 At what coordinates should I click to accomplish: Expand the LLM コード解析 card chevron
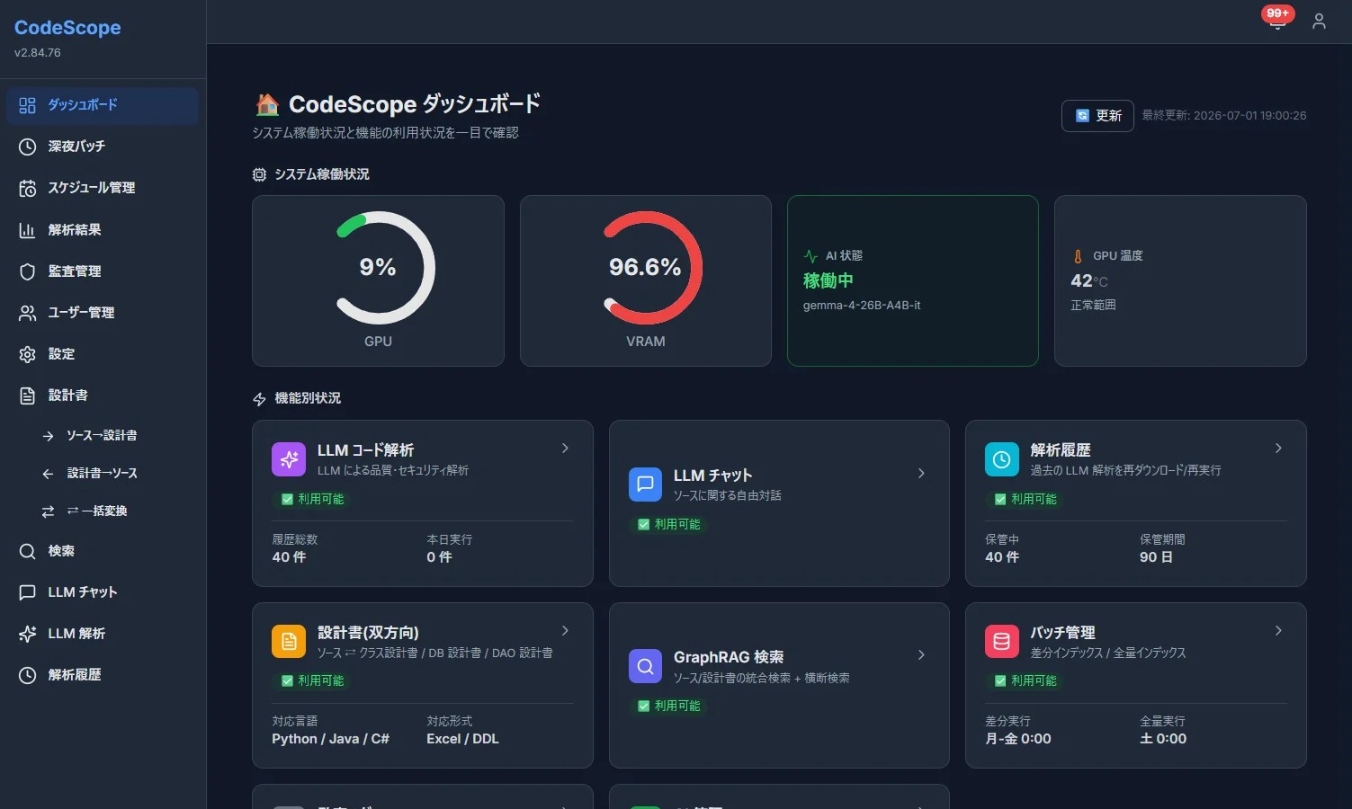coord(565,449)
